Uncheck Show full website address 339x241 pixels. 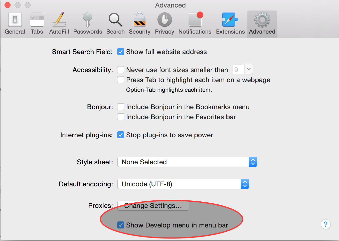click(121, 52)
